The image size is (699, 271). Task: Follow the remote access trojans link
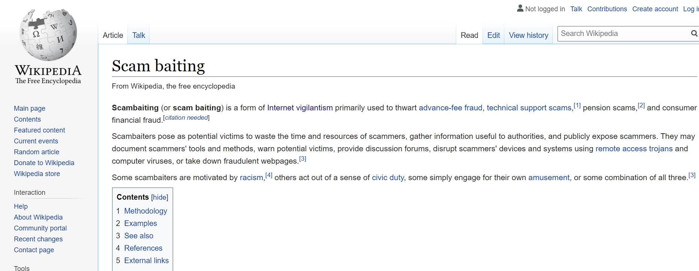tap(634, 149)
